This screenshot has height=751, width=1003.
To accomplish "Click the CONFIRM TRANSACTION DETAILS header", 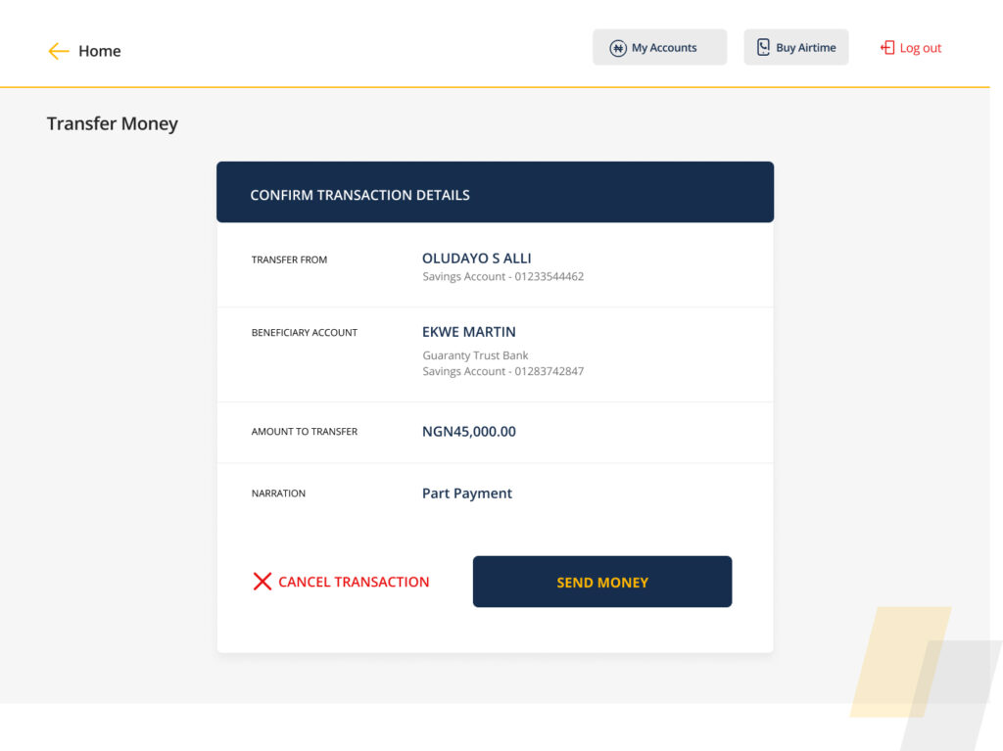I will pos(495,192).
